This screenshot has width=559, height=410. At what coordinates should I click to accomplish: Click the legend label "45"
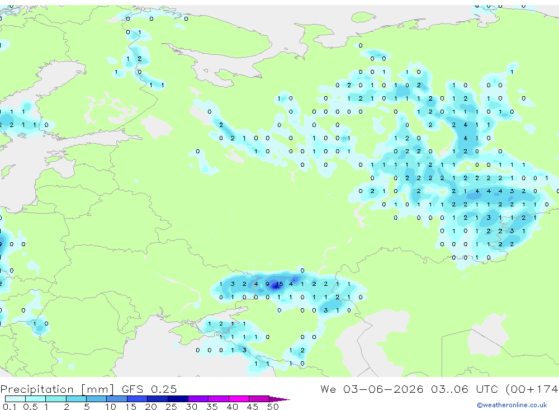[253, 407]
